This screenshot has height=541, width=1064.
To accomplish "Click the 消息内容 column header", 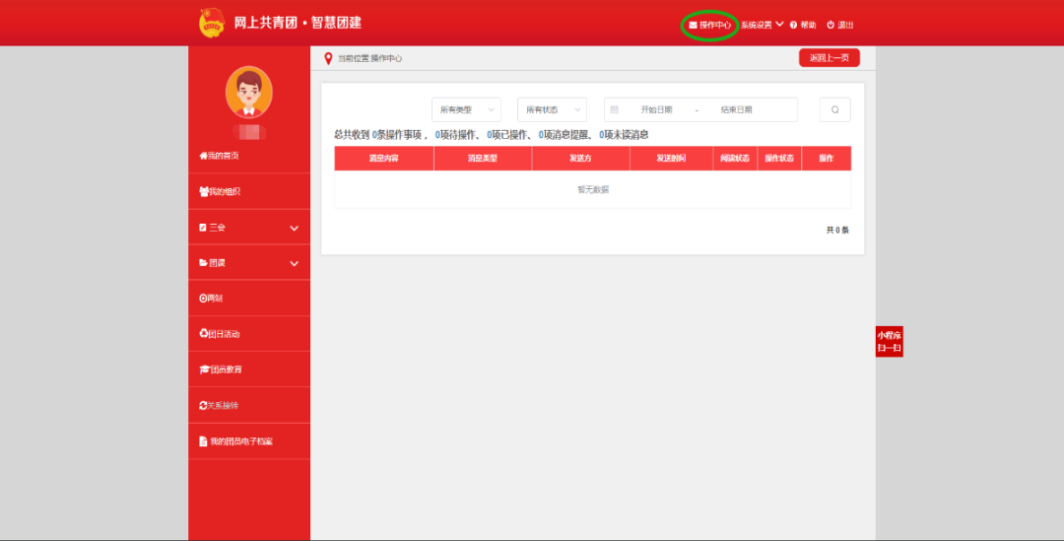I will 384,158.
